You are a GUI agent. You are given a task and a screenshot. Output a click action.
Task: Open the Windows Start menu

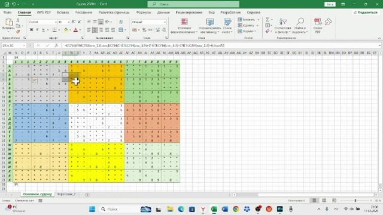pos(92,209)
